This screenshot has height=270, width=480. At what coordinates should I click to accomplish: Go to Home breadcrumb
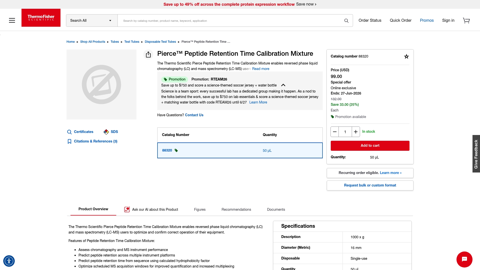[x=70, y=42]
